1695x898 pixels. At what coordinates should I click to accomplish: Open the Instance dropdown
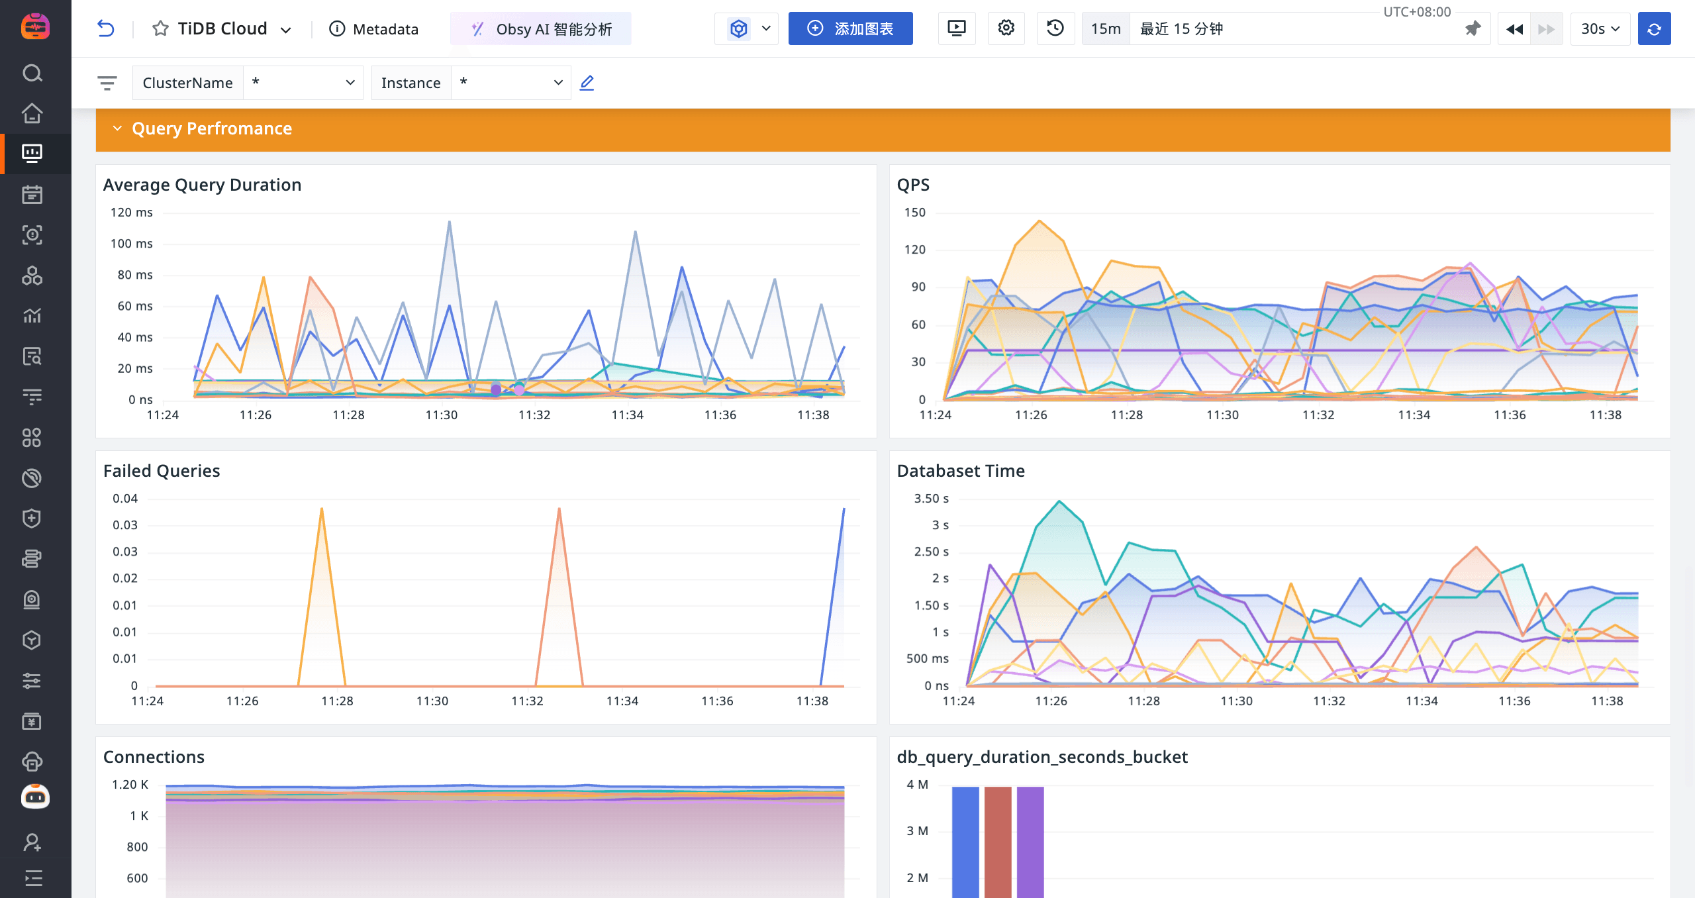(x=510, y=83)
